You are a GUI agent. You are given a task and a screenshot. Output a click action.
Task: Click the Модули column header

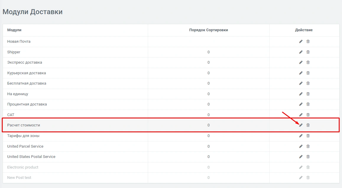14,30
